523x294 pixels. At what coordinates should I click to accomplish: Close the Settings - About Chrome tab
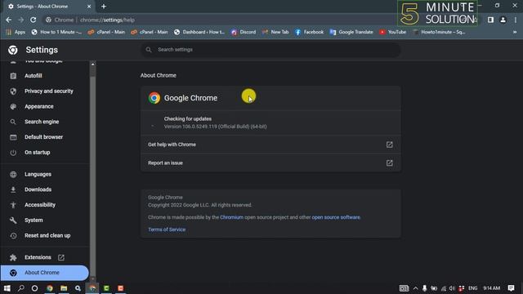[x=89, y=7]
